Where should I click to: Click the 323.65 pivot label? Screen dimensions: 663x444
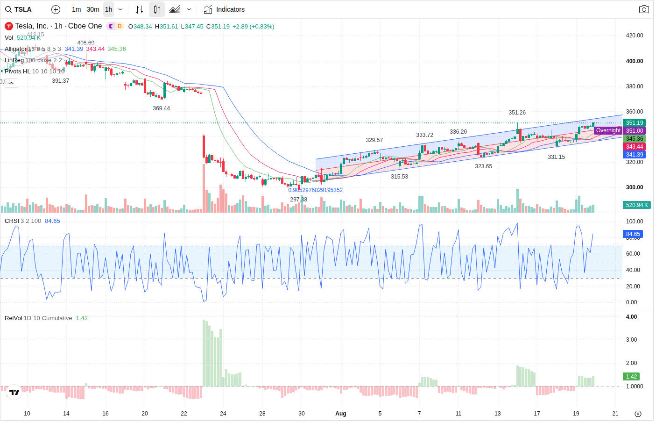click(x=483, y=166)
